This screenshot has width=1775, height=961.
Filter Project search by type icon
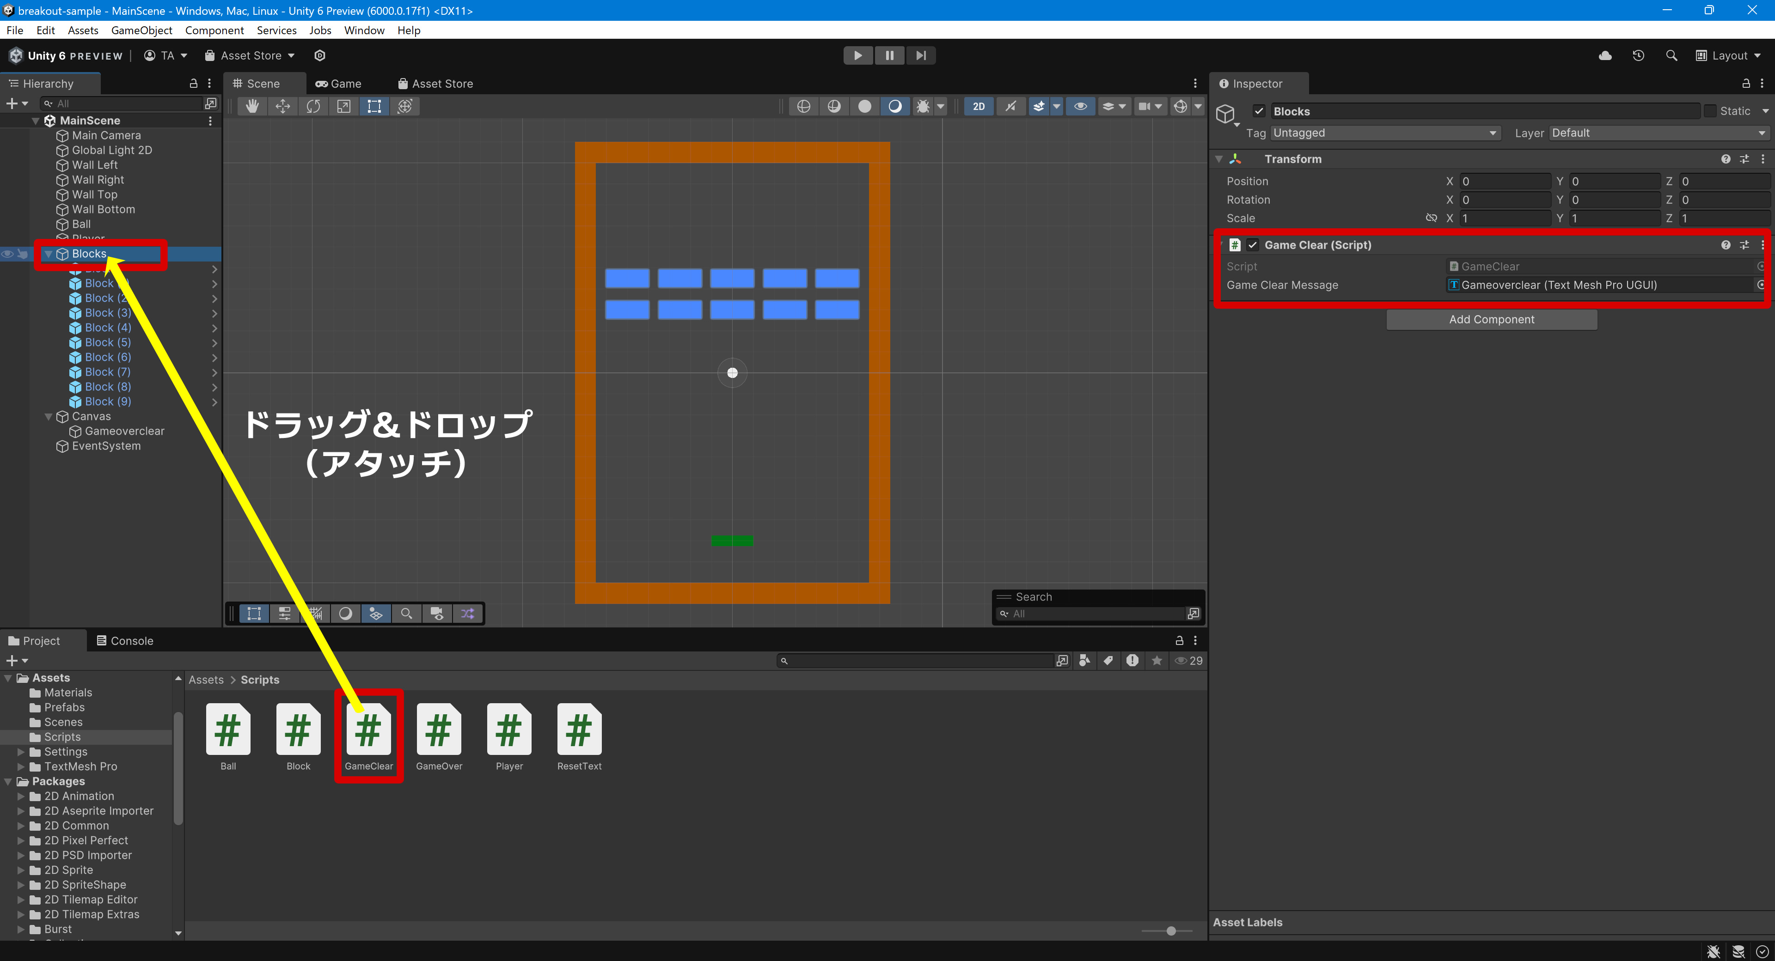coord(1084,661)
